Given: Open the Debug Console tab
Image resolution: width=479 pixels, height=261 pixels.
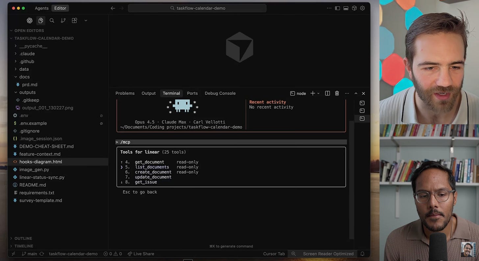Looking at the screenshot, I should pos(220,93).
